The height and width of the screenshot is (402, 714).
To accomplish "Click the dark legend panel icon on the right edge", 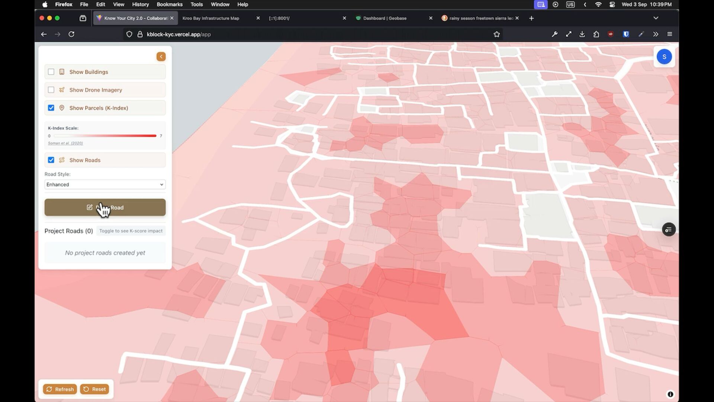I will click(669, 230).
